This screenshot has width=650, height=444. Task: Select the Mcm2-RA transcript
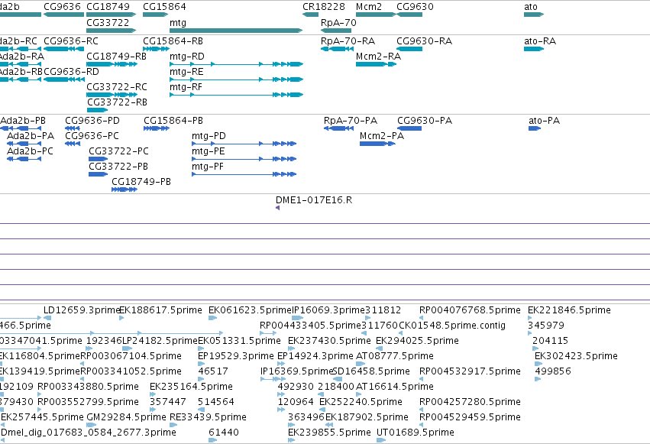(x=377, y=64)
